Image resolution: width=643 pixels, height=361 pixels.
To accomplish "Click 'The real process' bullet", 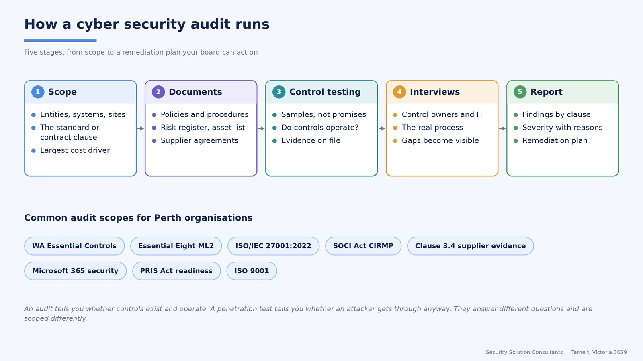I will point(432,128).
